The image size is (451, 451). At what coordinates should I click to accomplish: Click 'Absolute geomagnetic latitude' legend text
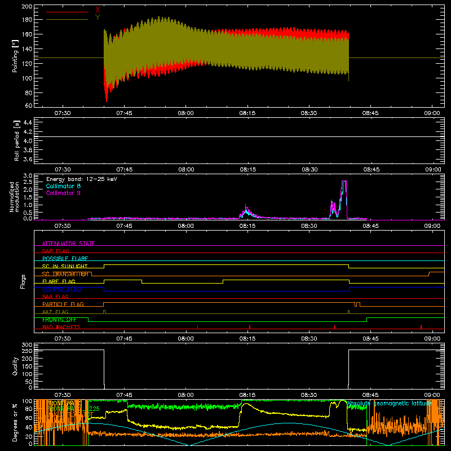(x=390, y=404)
